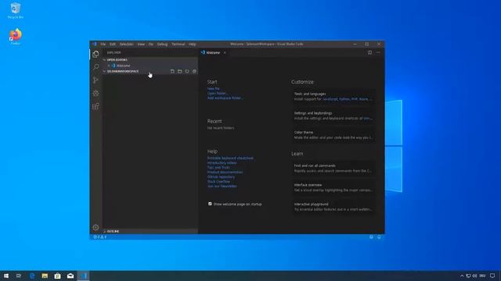Open Stack Overflow link
The image size is (501, 281).
[x=218, y=182]
